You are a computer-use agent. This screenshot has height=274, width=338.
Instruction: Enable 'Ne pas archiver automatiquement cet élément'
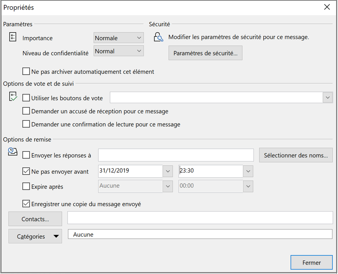[26, 71]
